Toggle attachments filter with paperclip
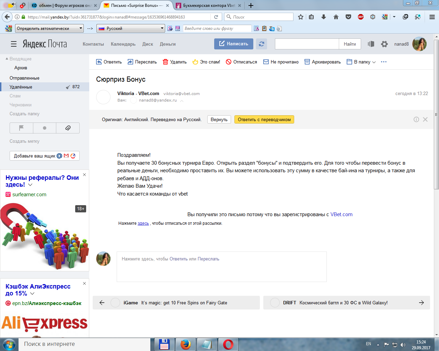This screenshot has height=351, width=439. (x=68, y=128)
